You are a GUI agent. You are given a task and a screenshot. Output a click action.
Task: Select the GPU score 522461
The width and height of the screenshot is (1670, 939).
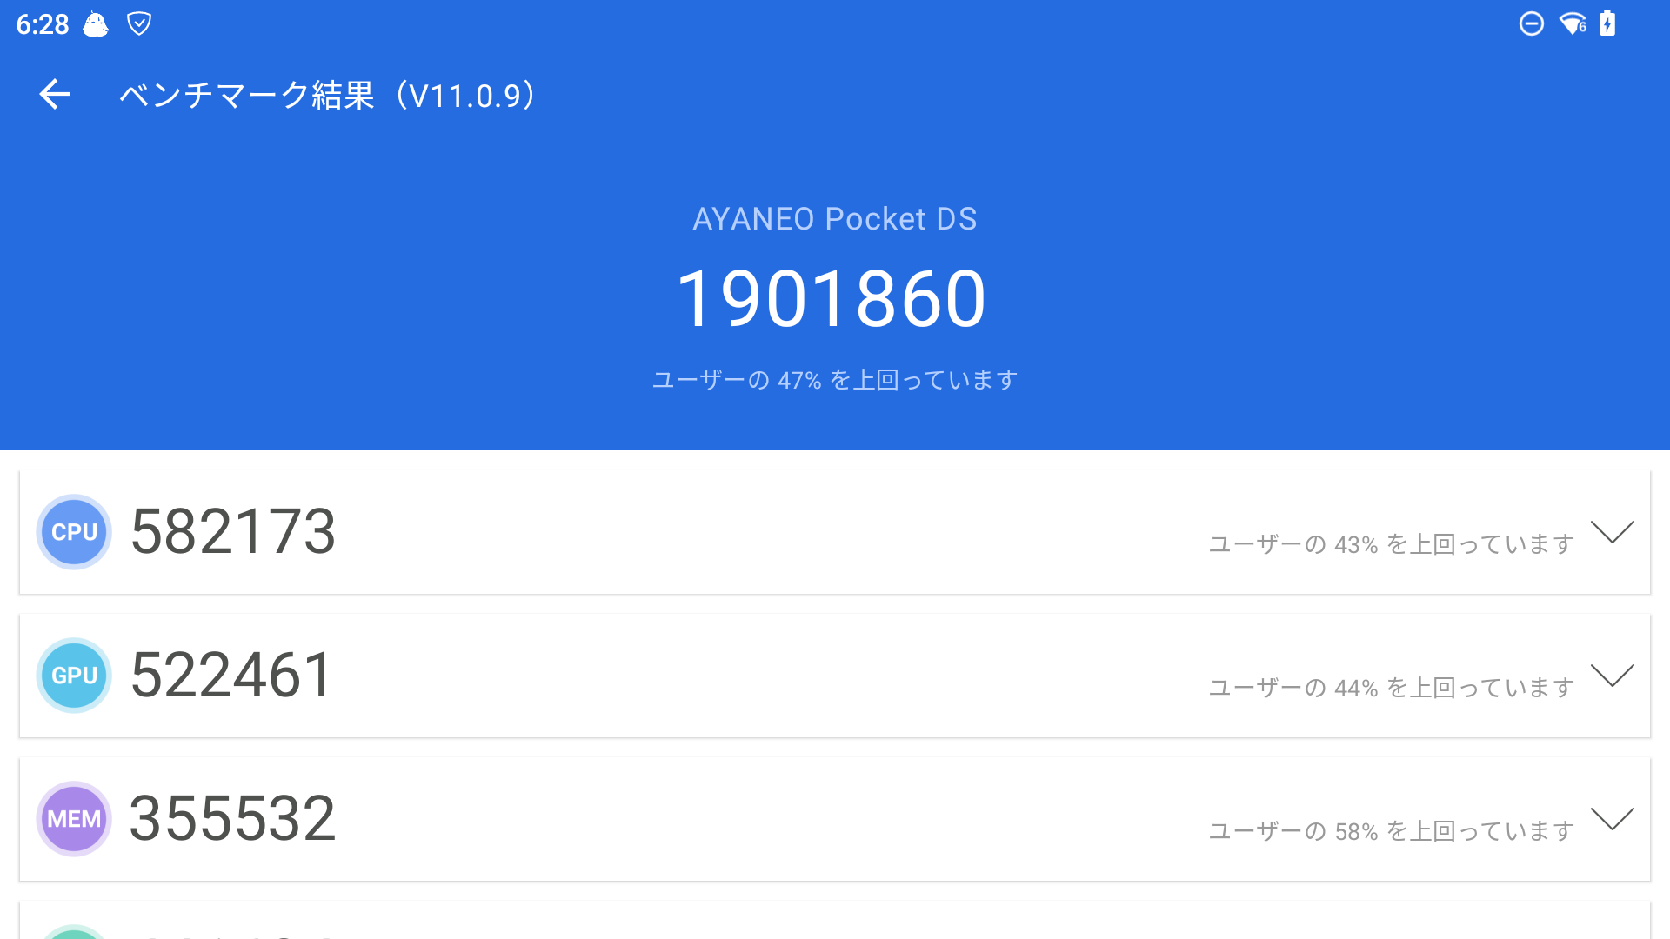pos(230,676)
